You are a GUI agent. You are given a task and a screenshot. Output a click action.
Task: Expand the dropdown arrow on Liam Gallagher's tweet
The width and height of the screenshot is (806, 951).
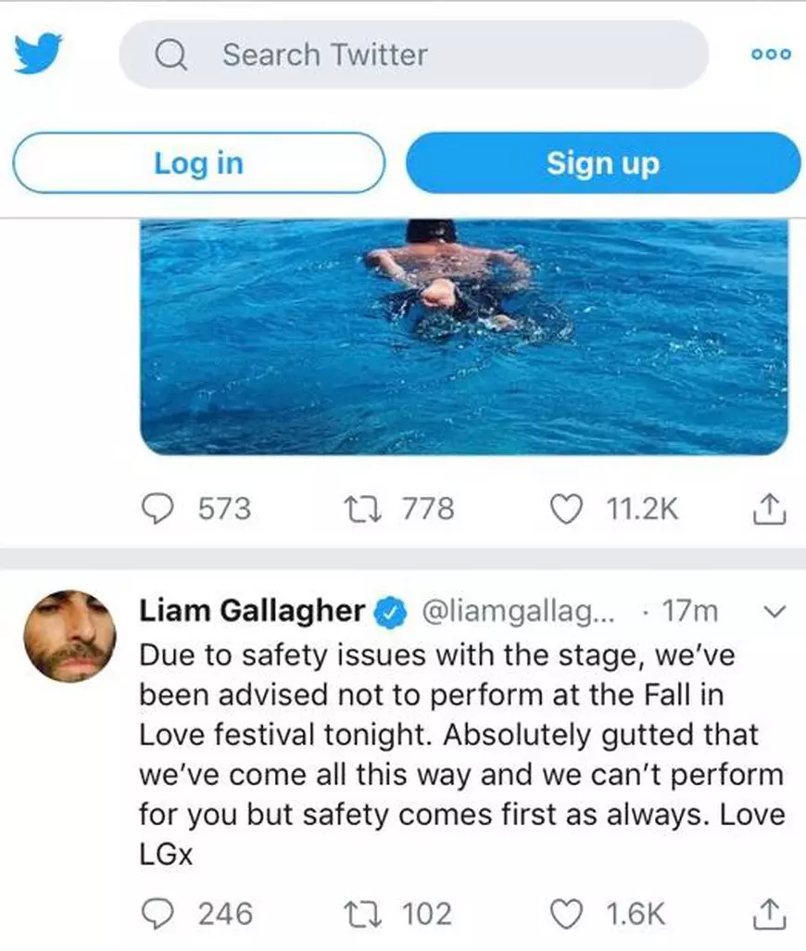[x=775, y=611]
